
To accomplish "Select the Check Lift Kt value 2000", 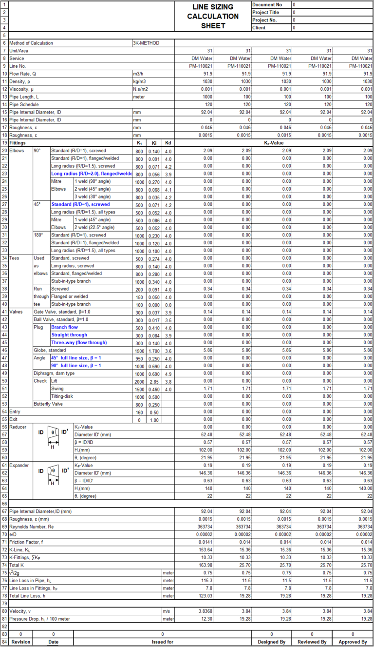I will pyautogui.click(x=139, y=381).
